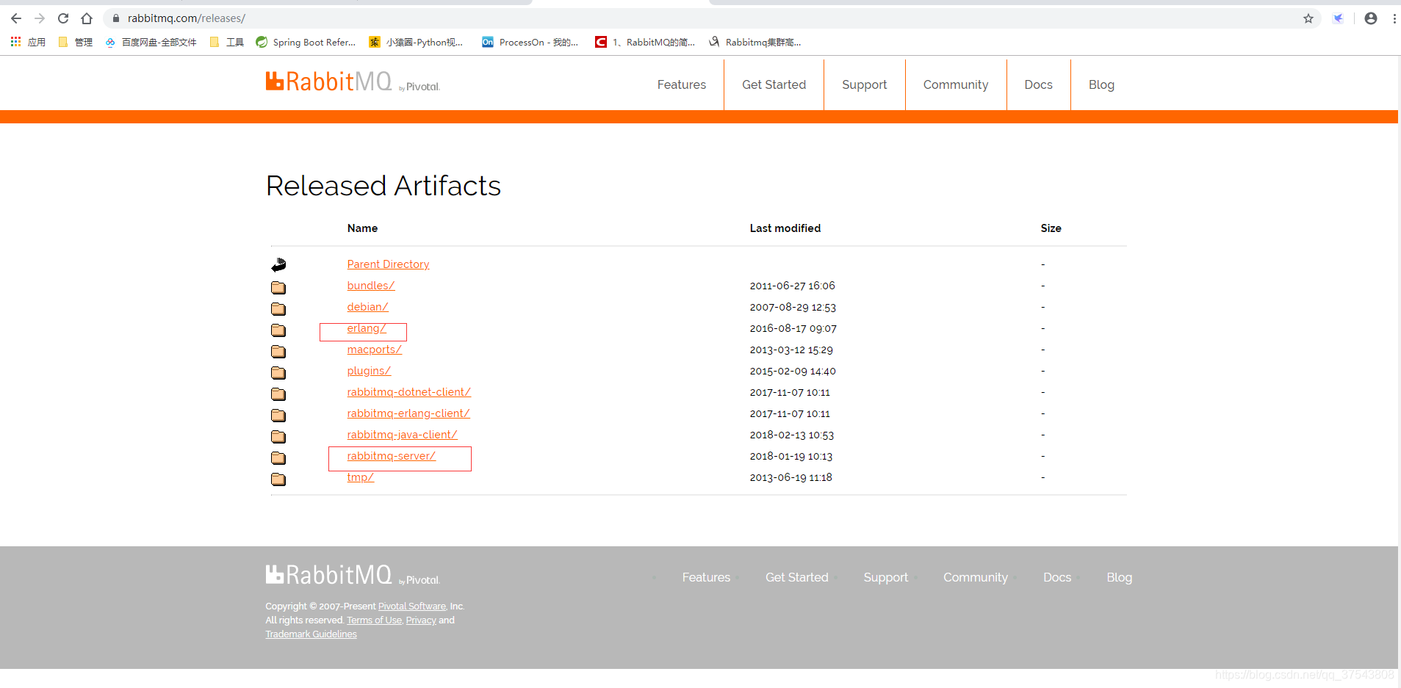Reload the page with the refresh icon
Viewport: 1401px width, 688px height.
click(63, 18)
